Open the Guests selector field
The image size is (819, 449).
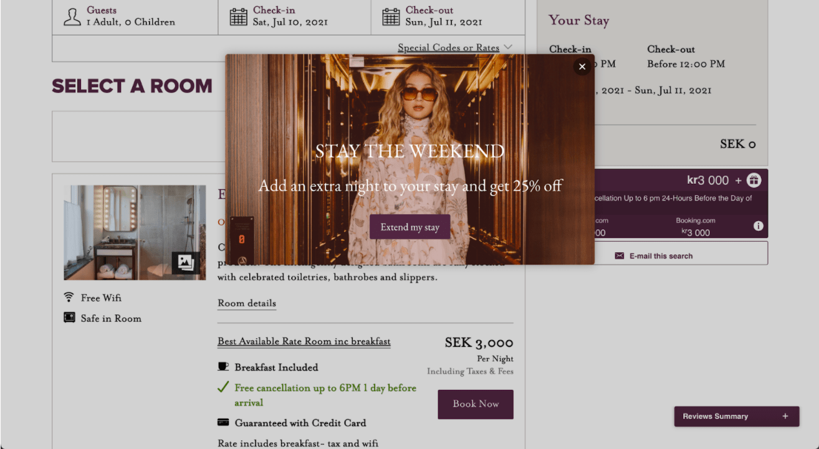point(135,17)
